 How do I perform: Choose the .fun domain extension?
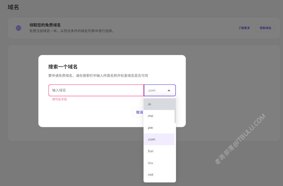tap(159, 151)
